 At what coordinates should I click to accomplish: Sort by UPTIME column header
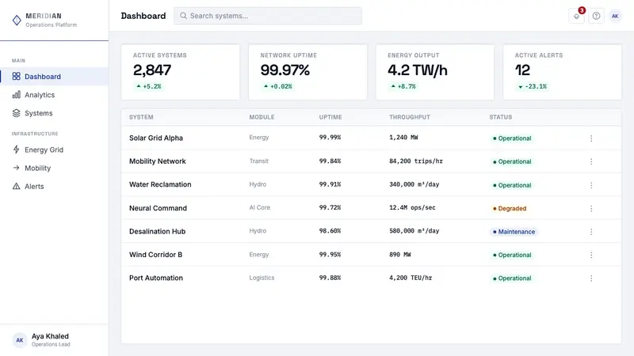coord(330,117)
